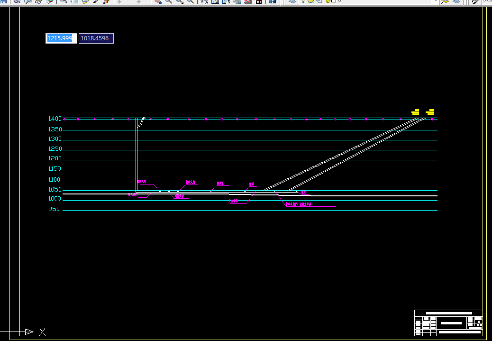Click the drawing title block table
This screenshot has width=492, height=341.
tap(448, 323)
